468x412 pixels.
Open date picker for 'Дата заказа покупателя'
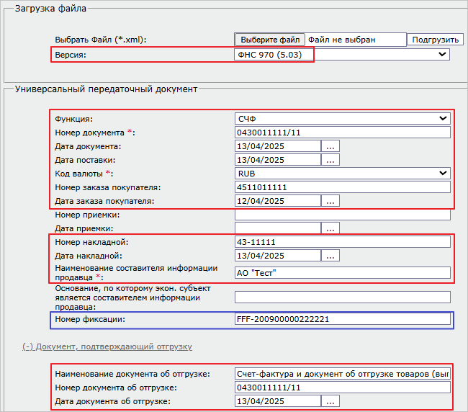pos(330,201)
